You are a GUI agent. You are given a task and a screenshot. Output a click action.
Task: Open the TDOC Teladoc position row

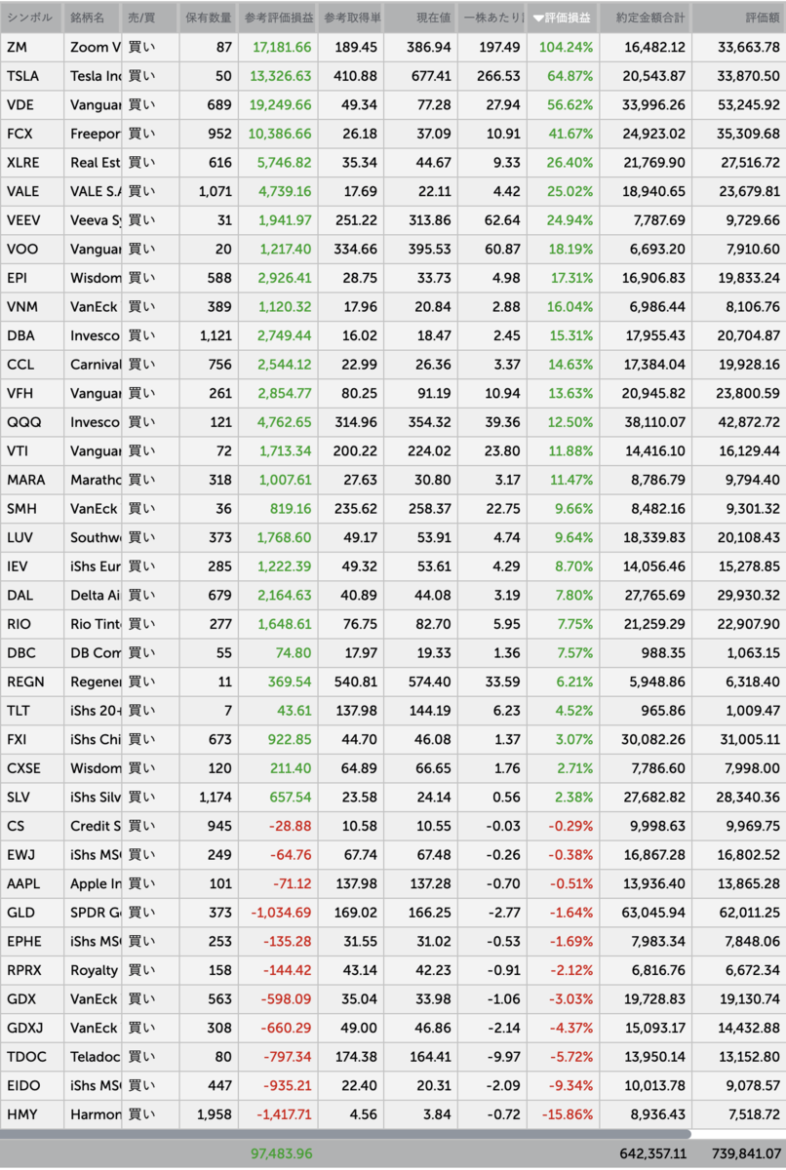(98, 1057)
